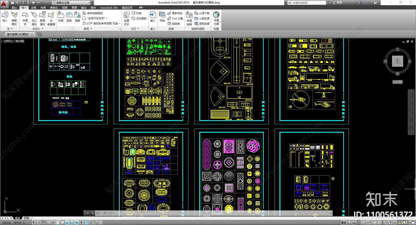
Task: Click the 附着 attach reference paperclip tool
Action: pos(61,17)
